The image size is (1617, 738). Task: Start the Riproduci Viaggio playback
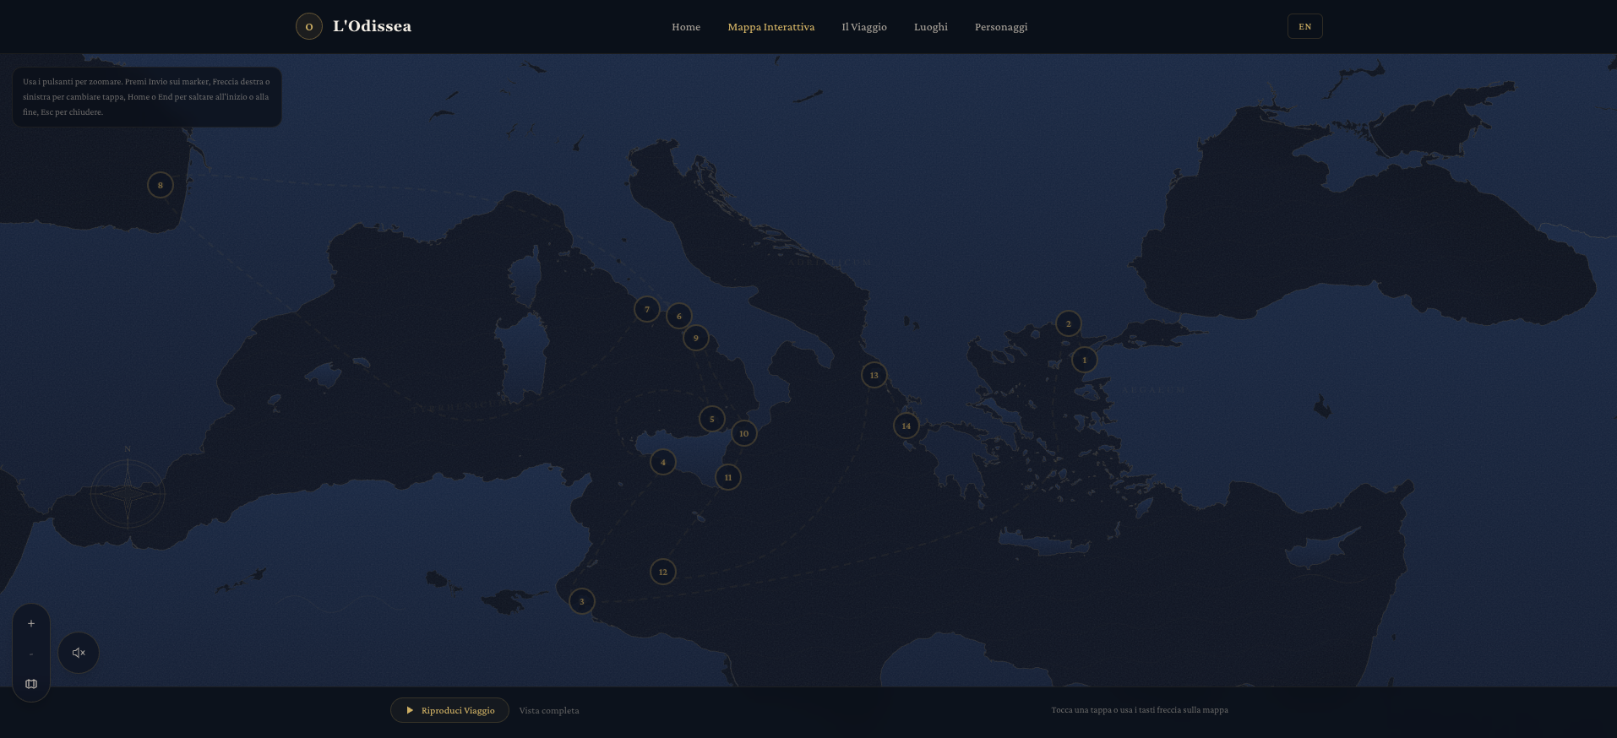pyautogui.click(x=449, y=710)
